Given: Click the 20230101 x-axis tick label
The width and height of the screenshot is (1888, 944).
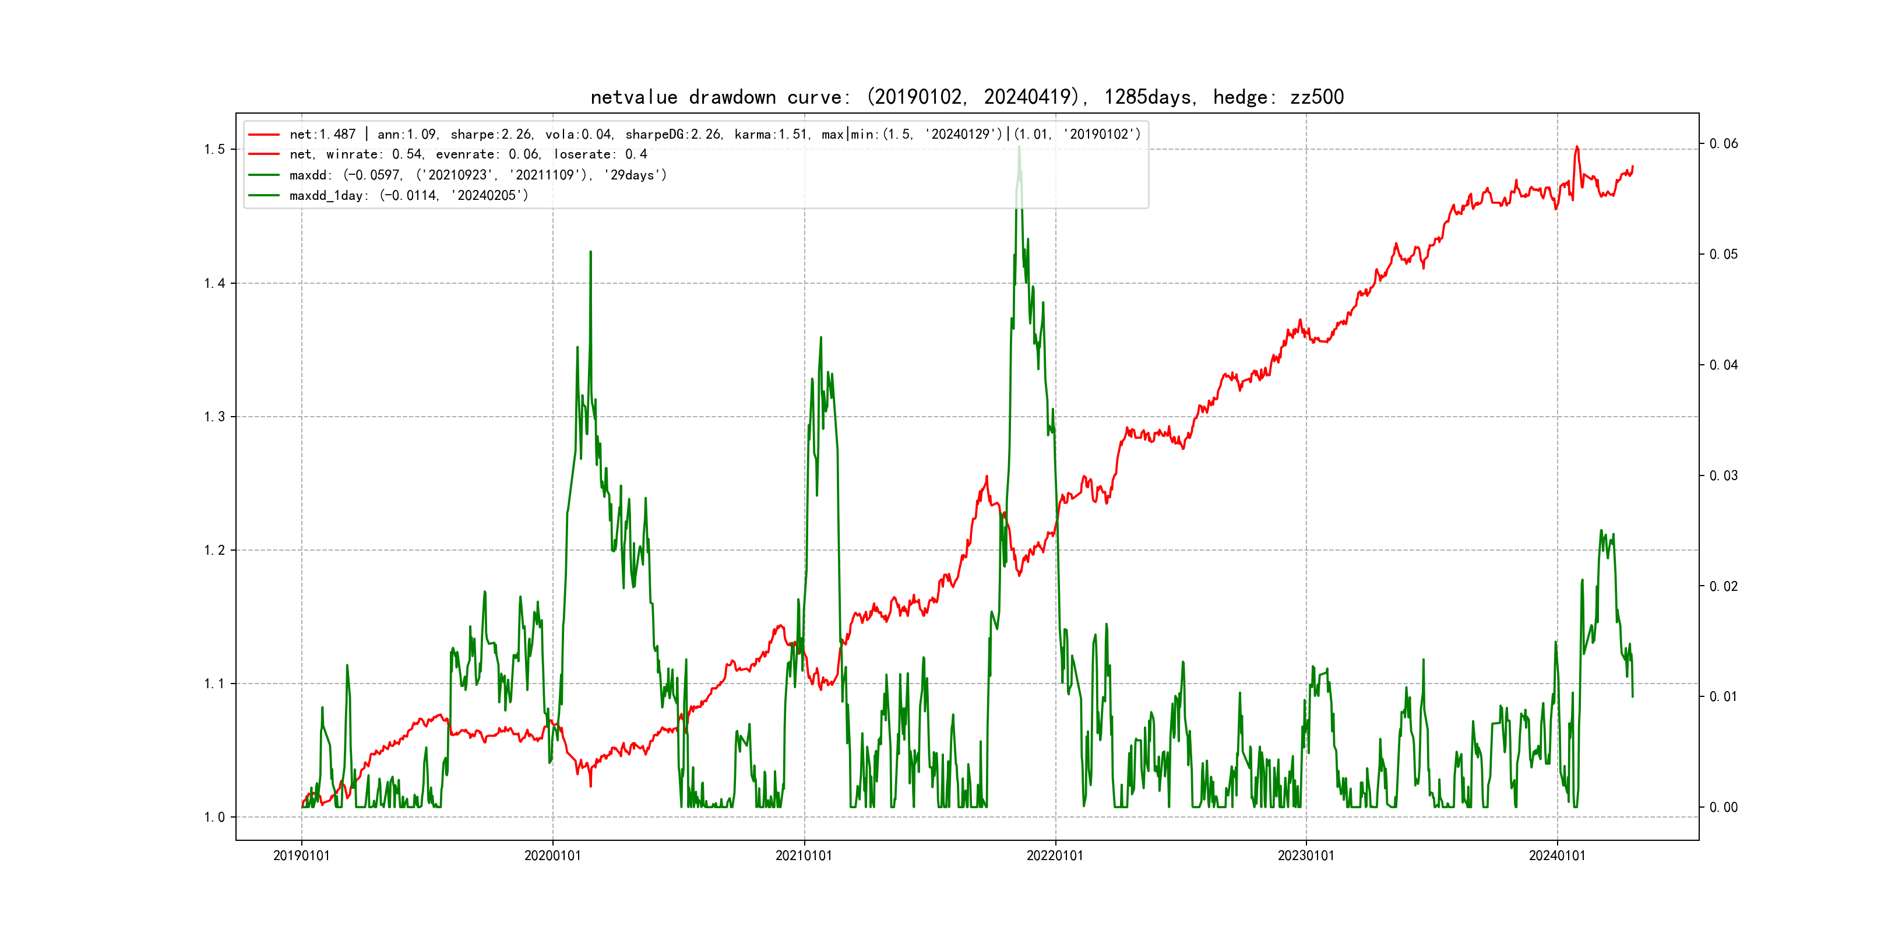Looking at the screenshot, I should tap(1306, 855).
